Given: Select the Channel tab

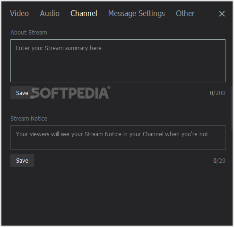Looking at the screenshot, I should click(84, 13).
